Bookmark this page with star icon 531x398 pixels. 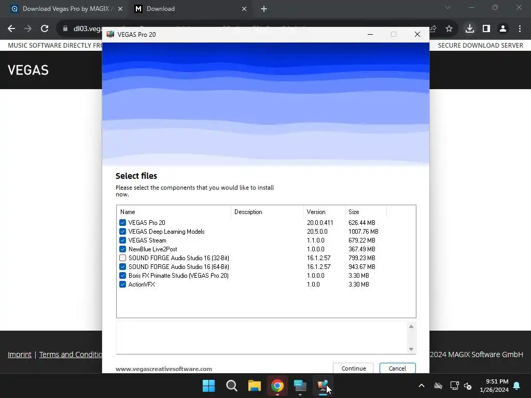tap(449, 29)
